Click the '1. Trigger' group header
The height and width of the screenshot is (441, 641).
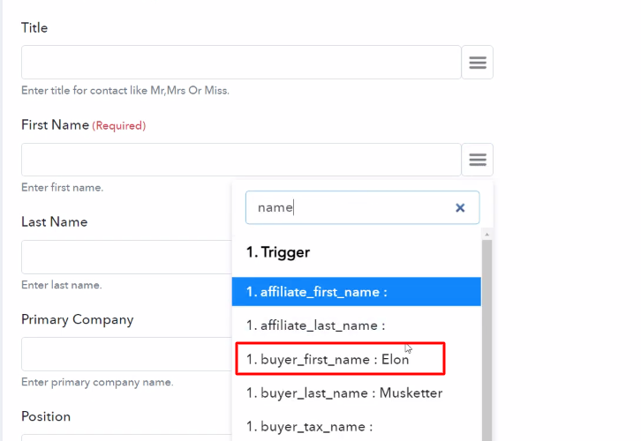click(x=278, y=252)
